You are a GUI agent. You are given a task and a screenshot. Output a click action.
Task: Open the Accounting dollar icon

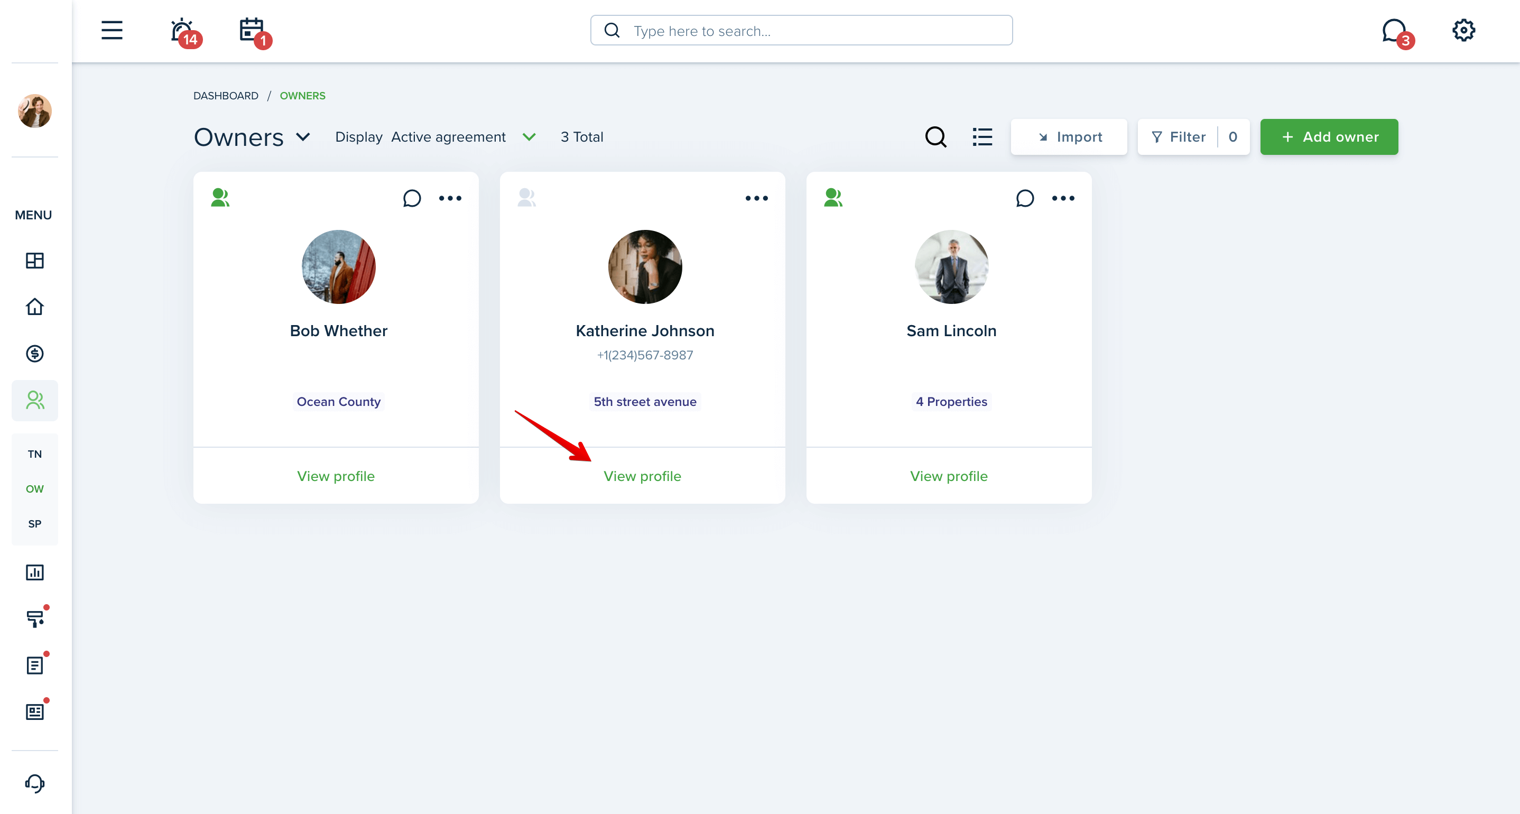[x=35, y=354]
